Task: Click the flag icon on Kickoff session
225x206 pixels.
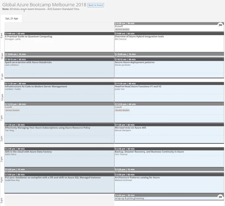Action: [220, 25]
